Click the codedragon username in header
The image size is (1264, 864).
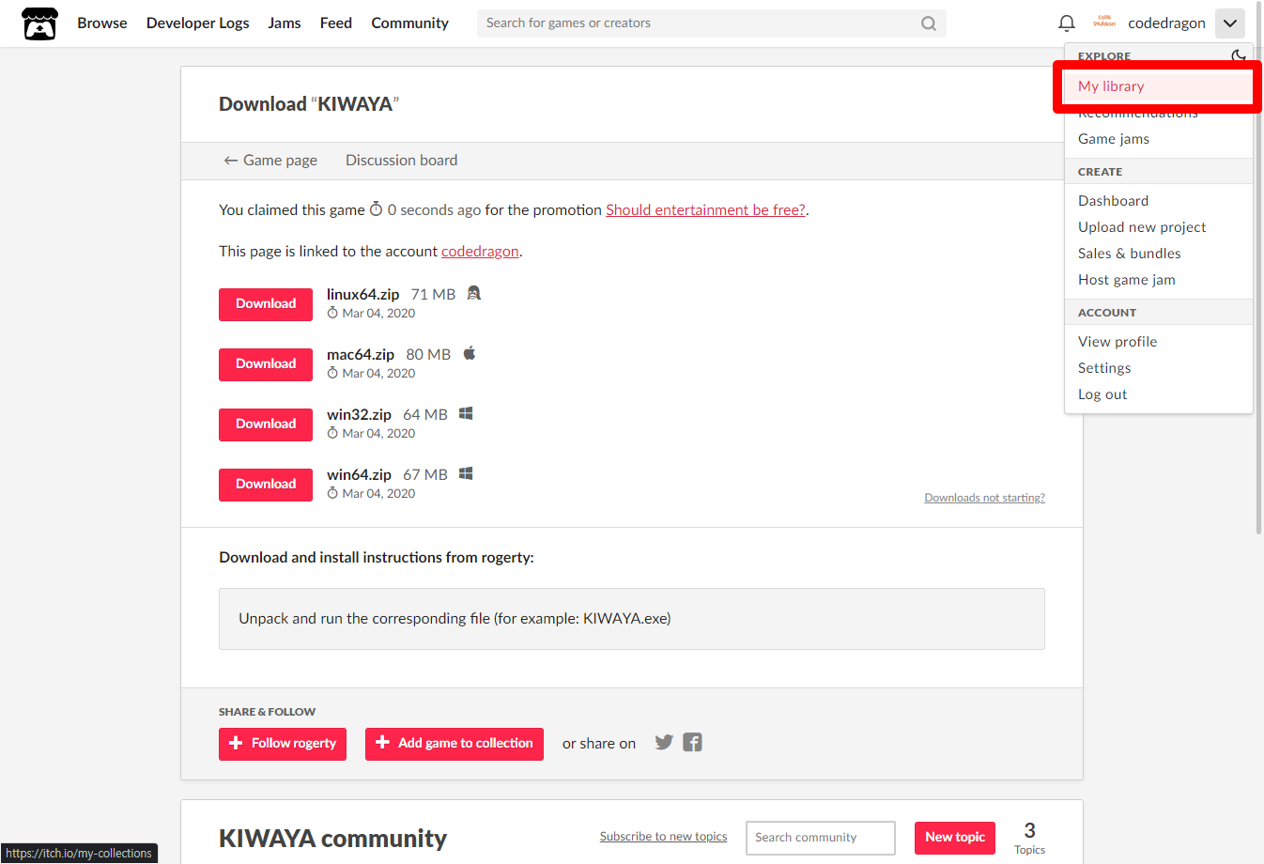[1166, 23]
